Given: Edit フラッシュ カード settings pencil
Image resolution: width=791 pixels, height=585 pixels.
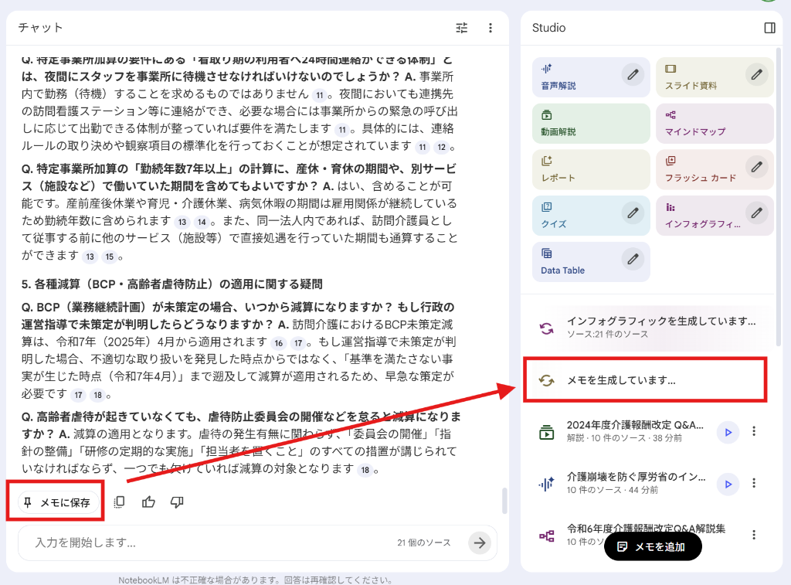Looking at the screenshot, I should (757, 167).
